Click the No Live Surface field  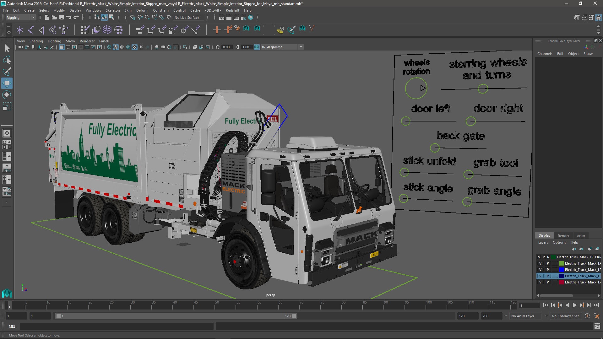click(x=188, y=18)
